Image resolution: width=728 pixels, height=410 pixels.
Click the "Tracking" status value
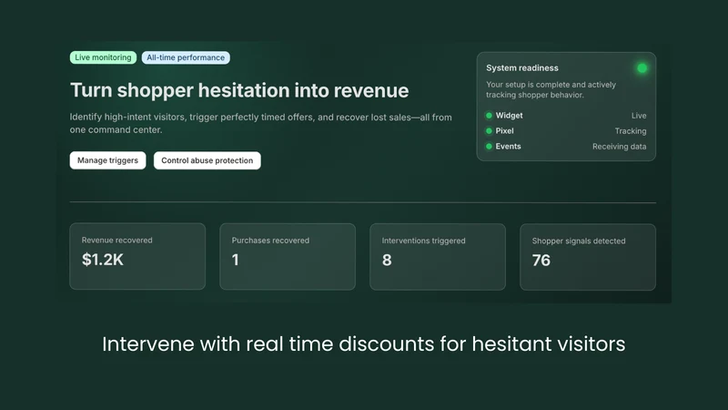tap(631, 130)
